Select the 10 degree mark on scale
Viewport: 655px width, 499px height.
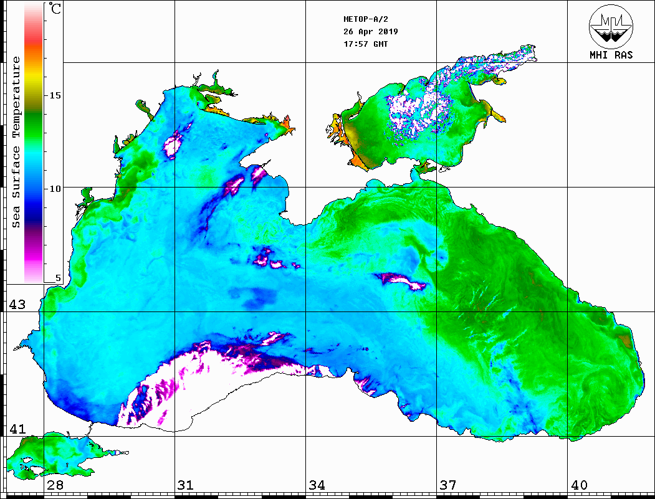point(55,188)
